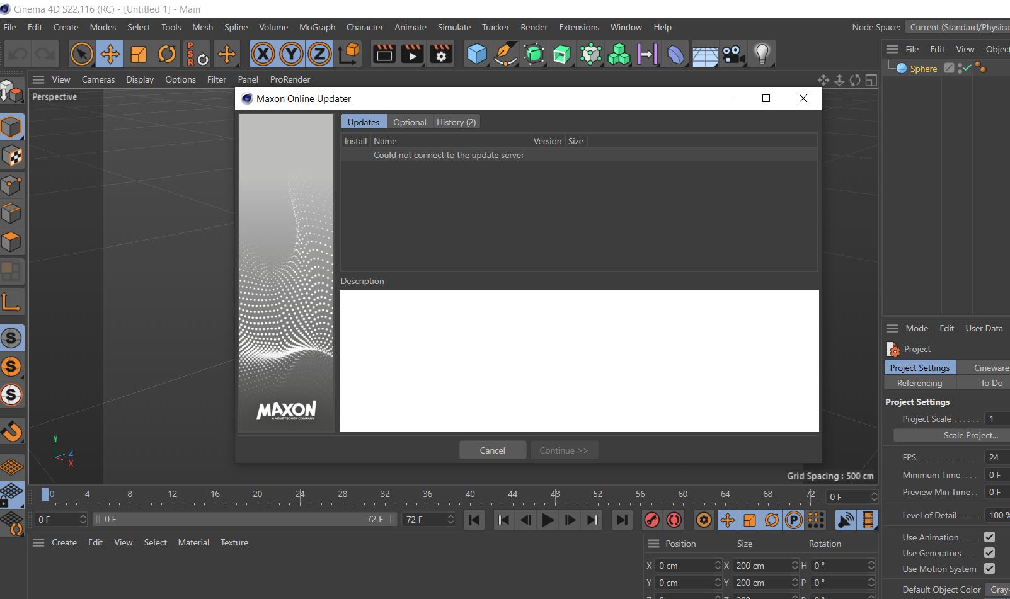Add a Cube primitive object
Screen dimensions: 1010x599
coord(477,54)
